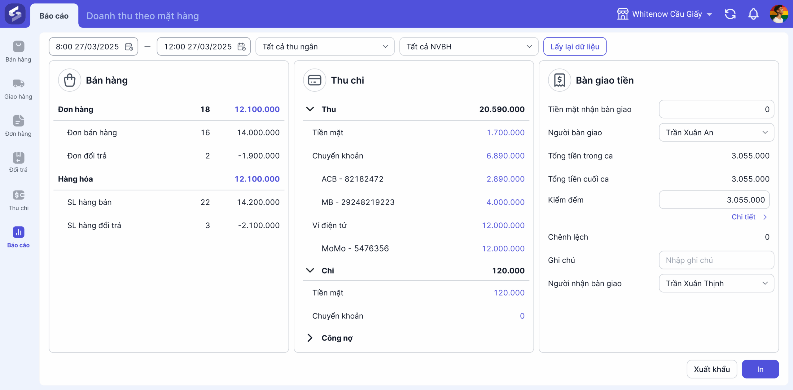
Task: Open the Tất cả thu ngân dropdown
Action: coord(325,47)
